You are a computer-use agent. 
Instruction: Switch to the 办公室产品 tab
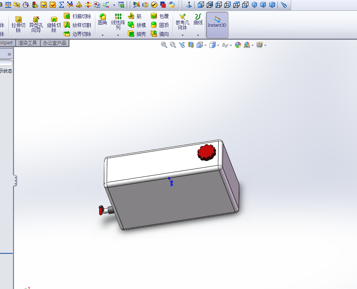pyautogui.click(x=54, y=43)
